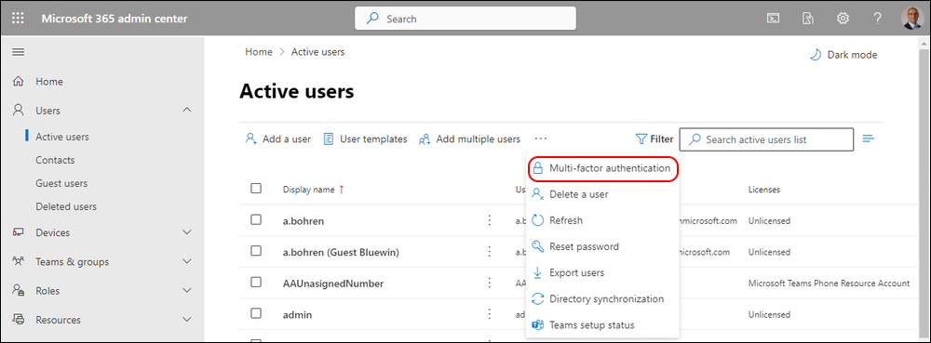
Task: Open the feedback document icon in header
Action: pyautogui.click(x=807, y=19)
